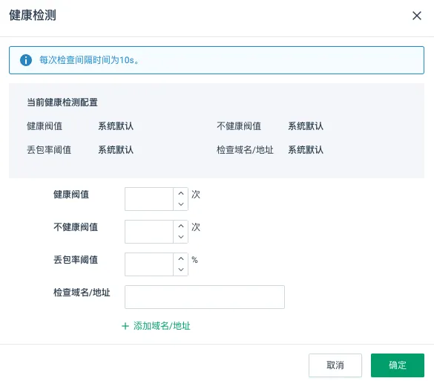The image size is (434, 381).
Task: Click the 当前健康检测配置 heading
Action: point(62,102)
